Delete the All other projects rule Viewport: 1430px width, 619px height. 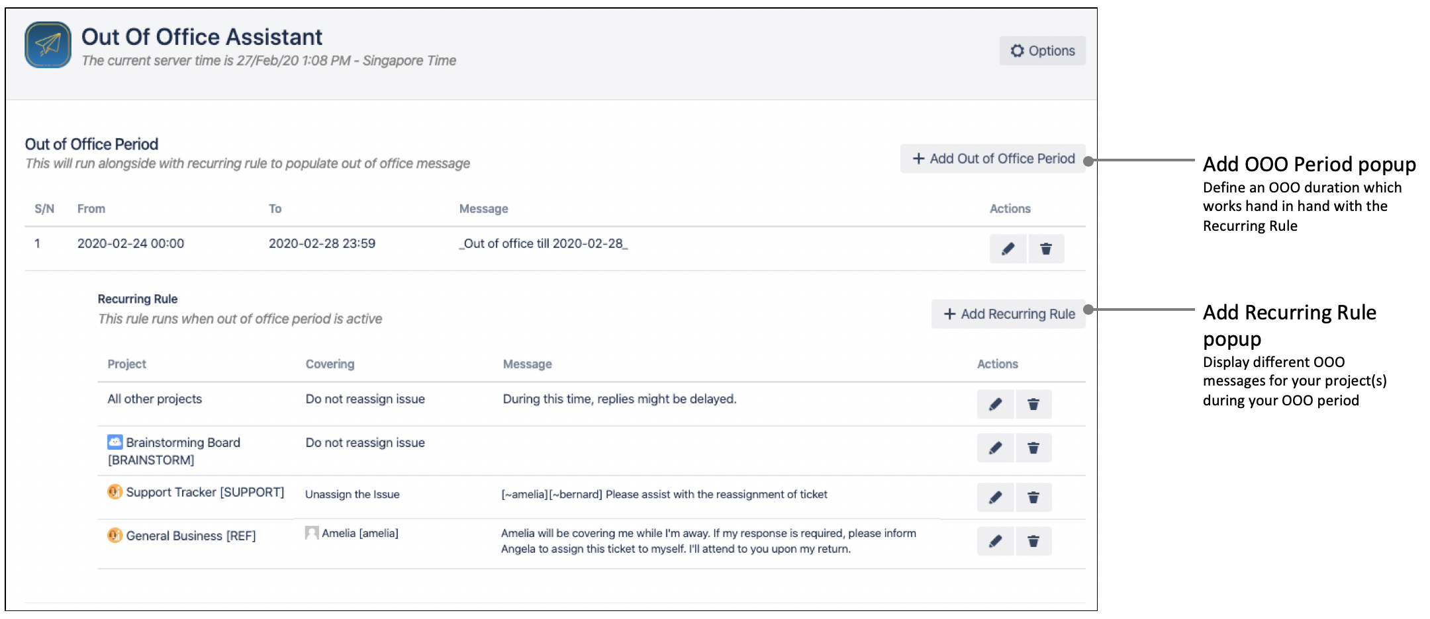[1033, 405]
